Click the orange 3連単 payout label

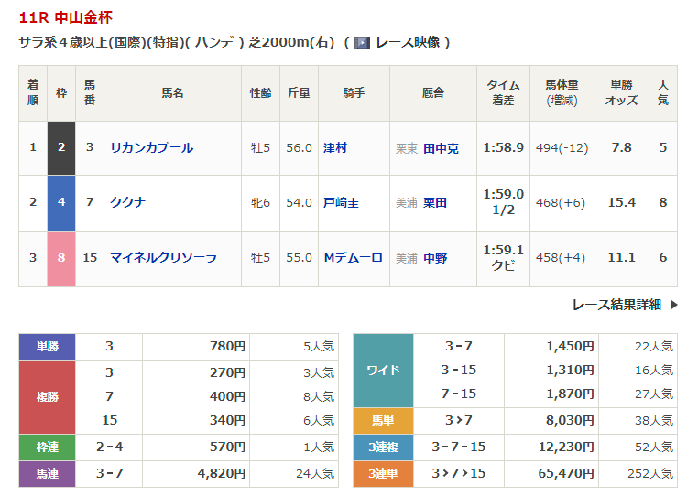pos(384,473)
